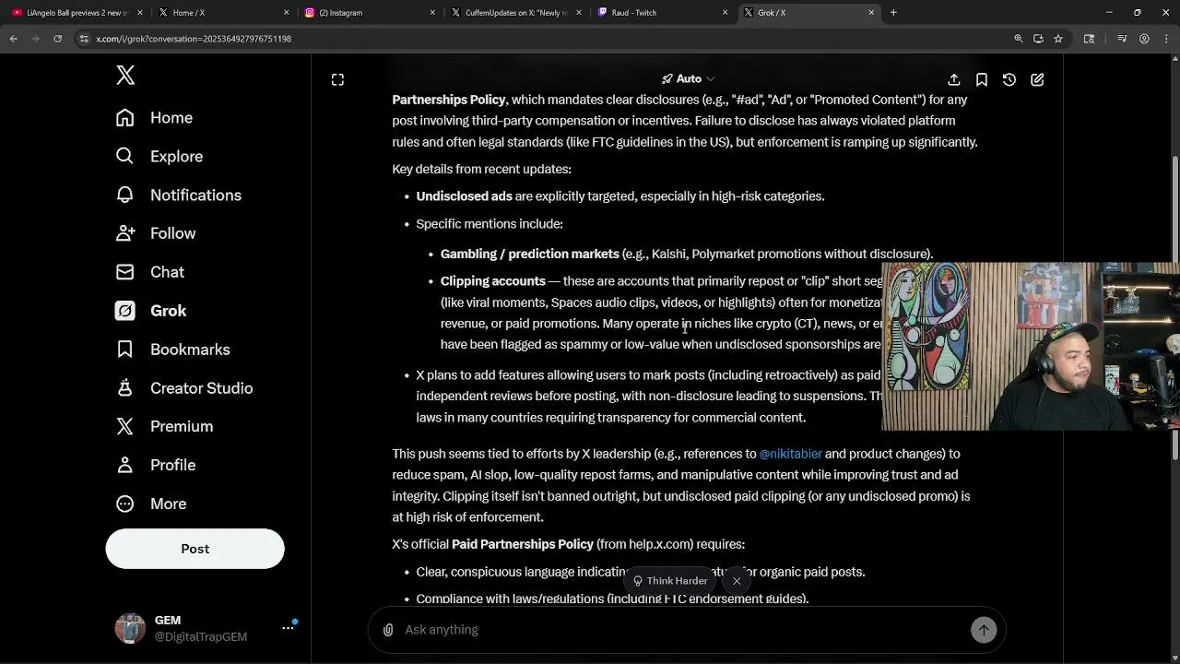Open the media control icon in toolbar
The height and width of the screenshot is (664, 1180).
tap(1122, 39)
